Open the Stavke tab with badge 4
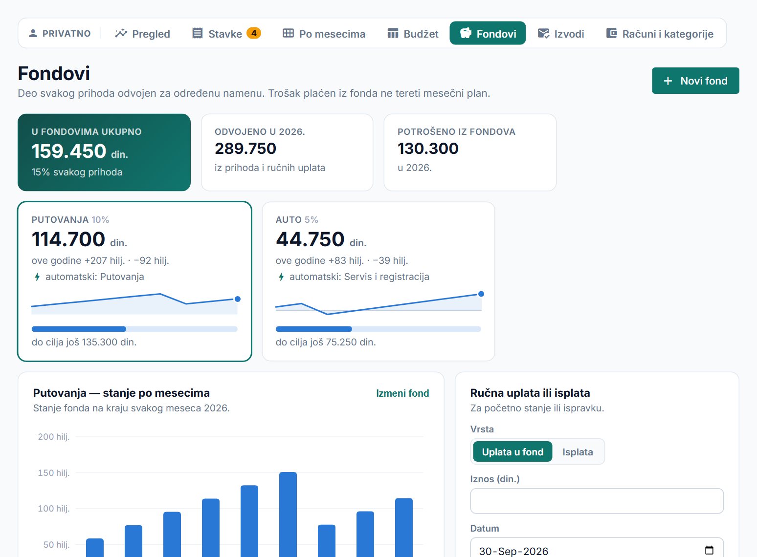Screen dimensions: 757x557 (x=226, y=33)
